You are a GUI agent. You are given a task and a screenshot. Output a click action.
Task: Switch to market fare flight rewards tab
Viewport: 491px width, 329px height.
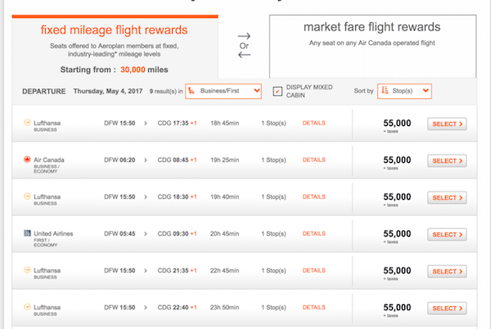pyautogui.click(x=372, y=47)
